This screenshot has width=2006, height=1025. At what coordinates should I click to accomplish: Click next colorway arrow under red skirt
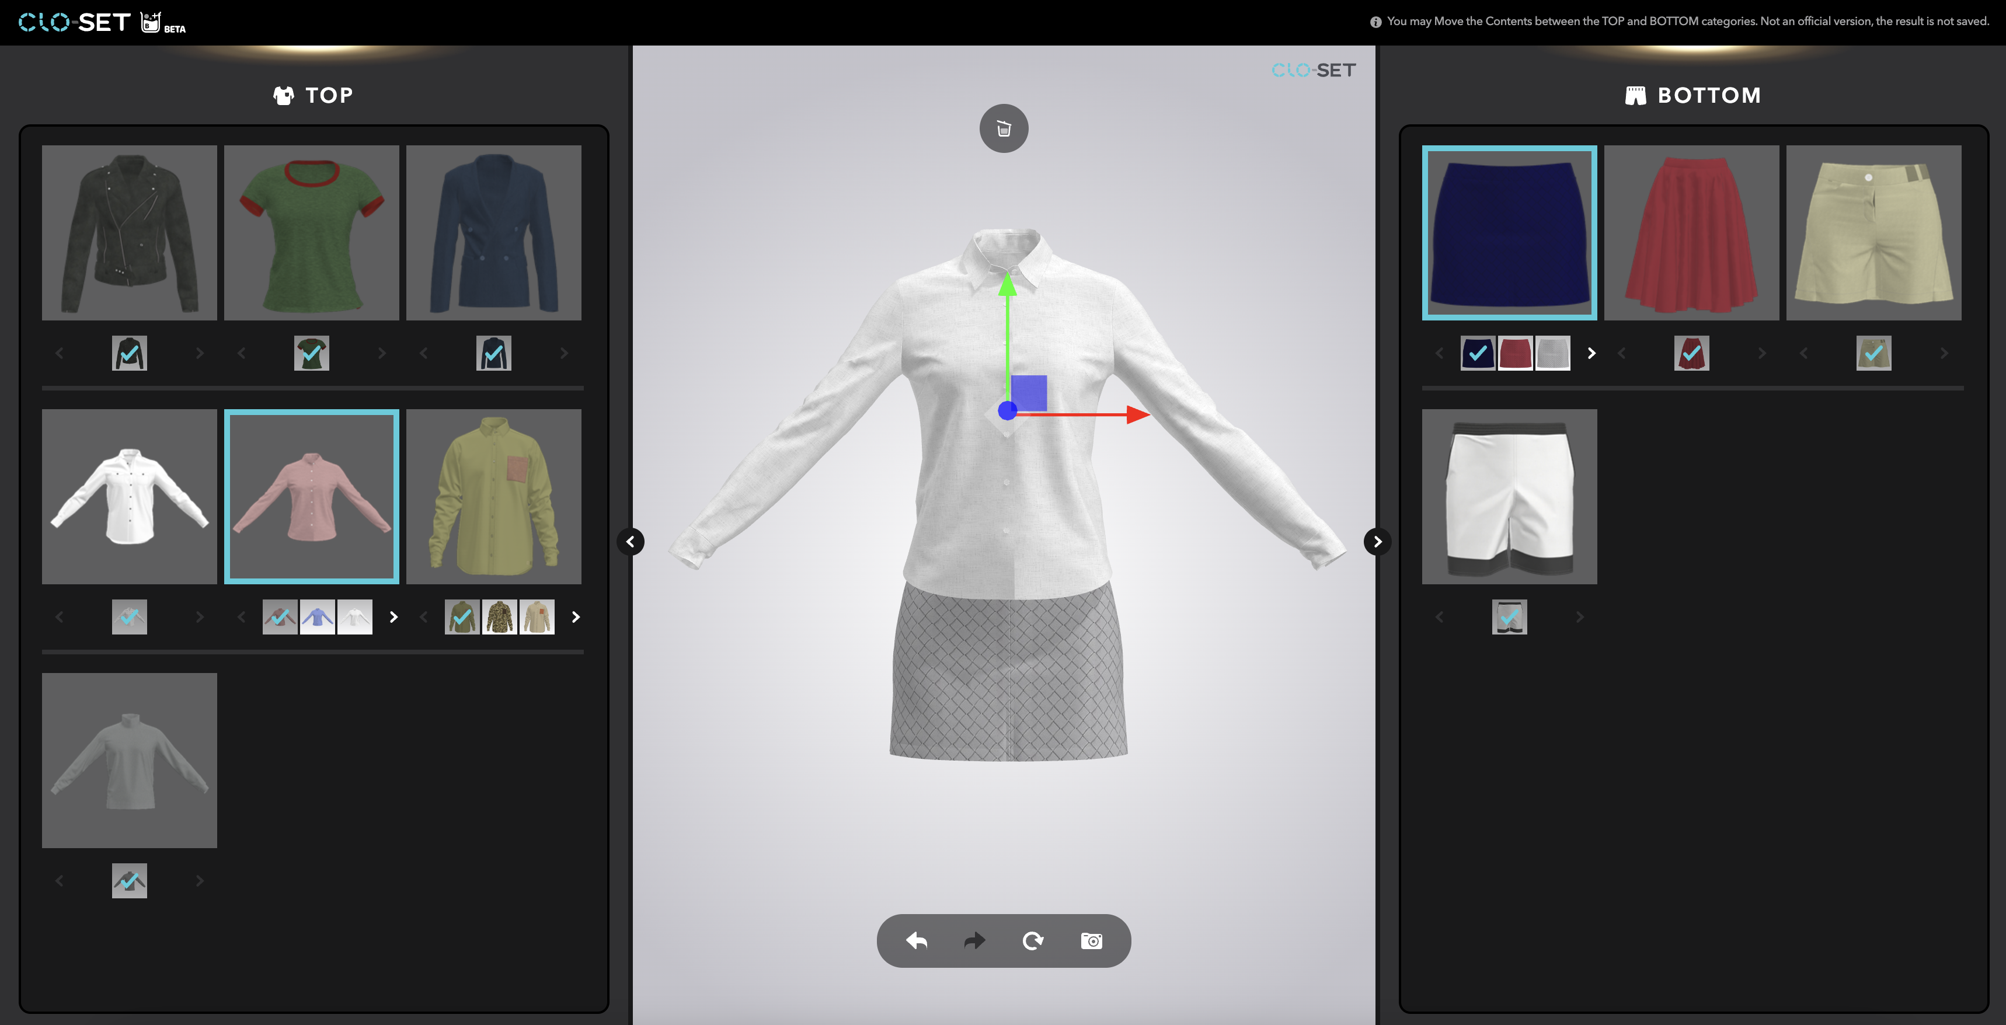(1761, 354)
